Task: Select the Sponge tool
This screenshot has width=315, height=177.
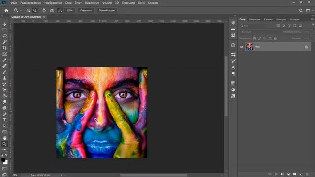Action: [x=4, y=108]
